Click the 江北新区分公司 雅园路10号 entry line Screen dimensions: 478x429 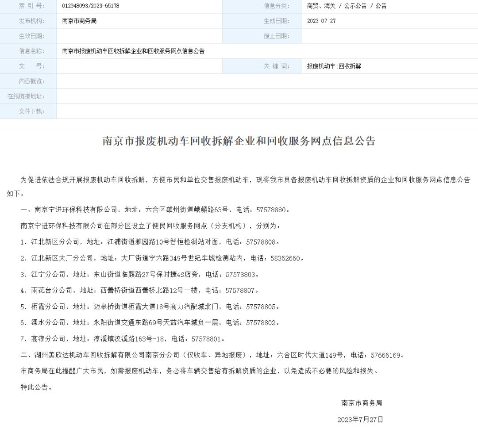150,242
